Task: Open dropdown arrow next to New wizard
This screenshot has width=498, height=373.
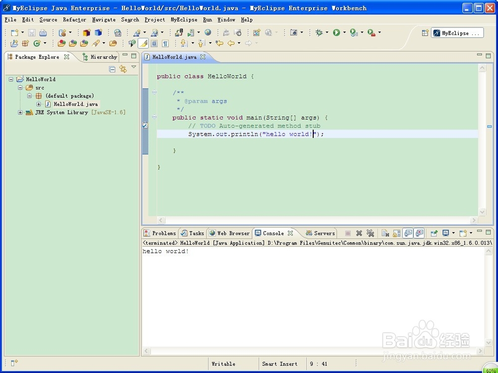Action: click(x=22, y=32)
